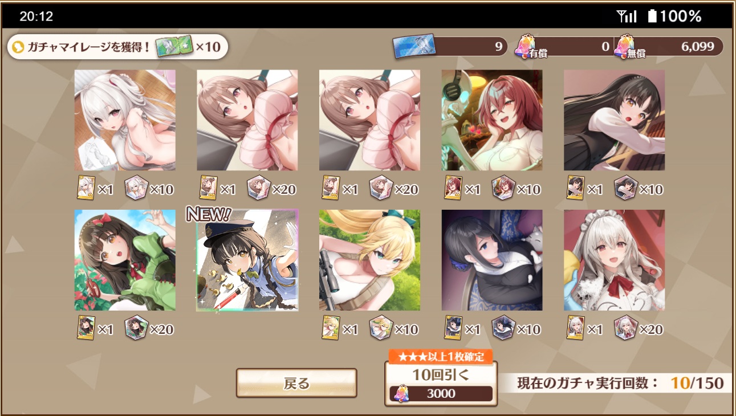
Task: Click the paid gem 有償 icon
Action: point(526,46)
